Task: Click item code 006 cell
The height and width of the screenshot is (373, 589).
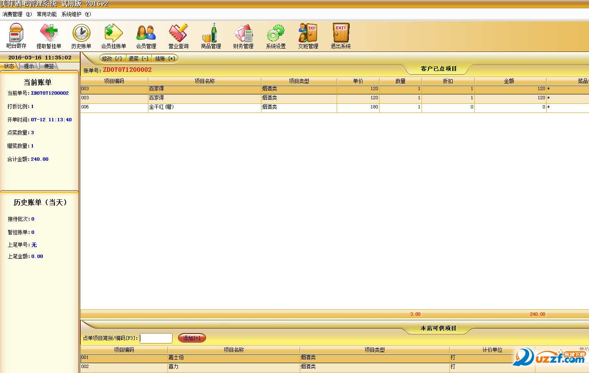Action: pos(114,108)
